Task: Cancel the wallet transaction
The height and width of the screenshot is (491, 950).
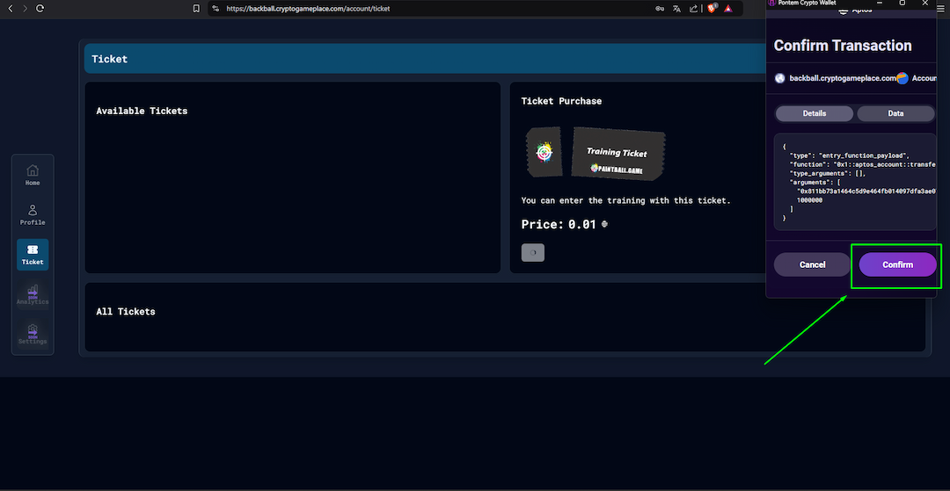Action: point(812,264)
